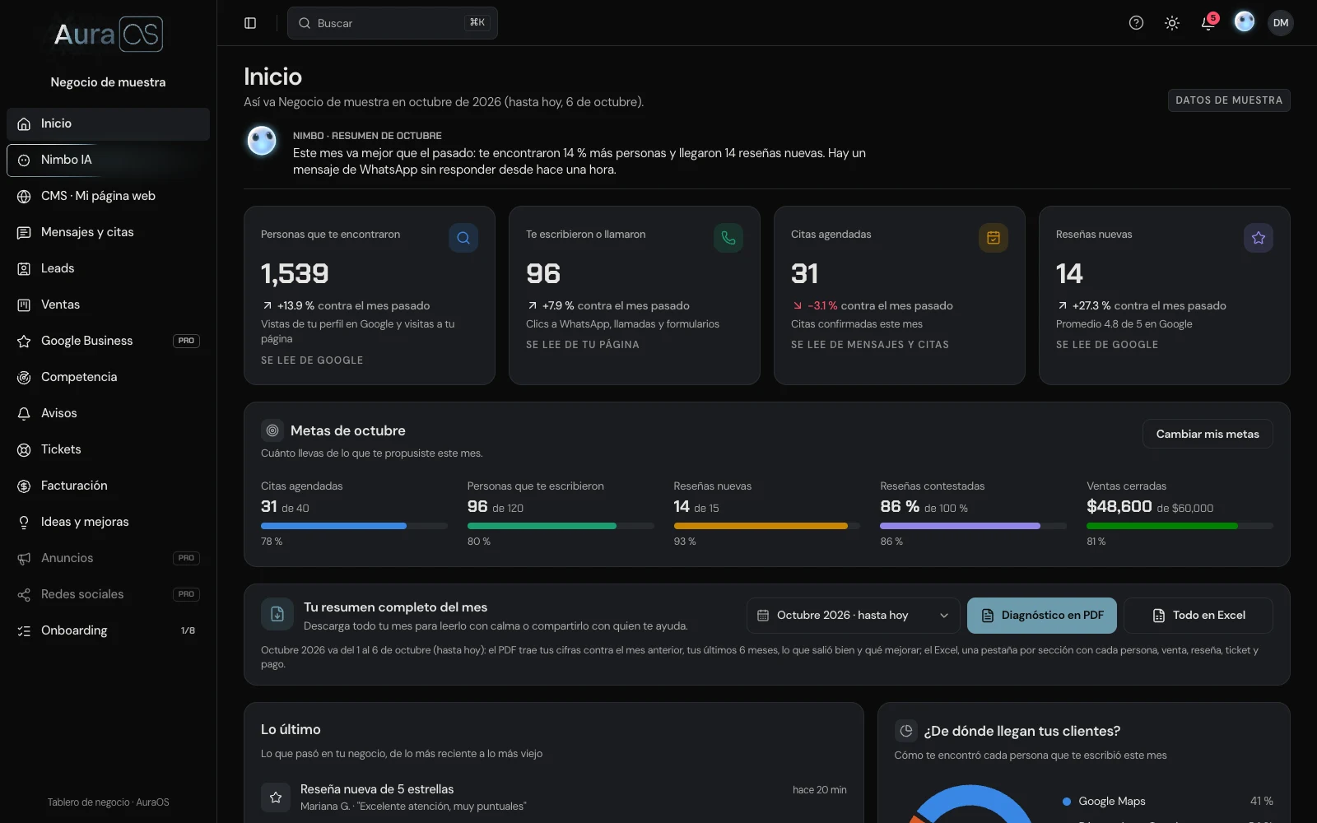Click the DATOS DE MUESTRA badge
The width and height of the screenshot is (1317, 823).
point(1229,100)
